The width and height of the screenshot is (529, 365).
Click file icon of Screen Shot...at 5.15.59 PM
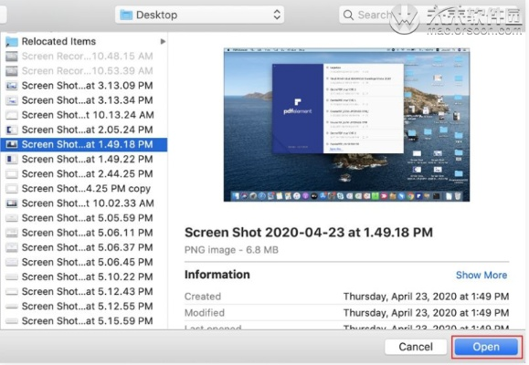[12, 321]
